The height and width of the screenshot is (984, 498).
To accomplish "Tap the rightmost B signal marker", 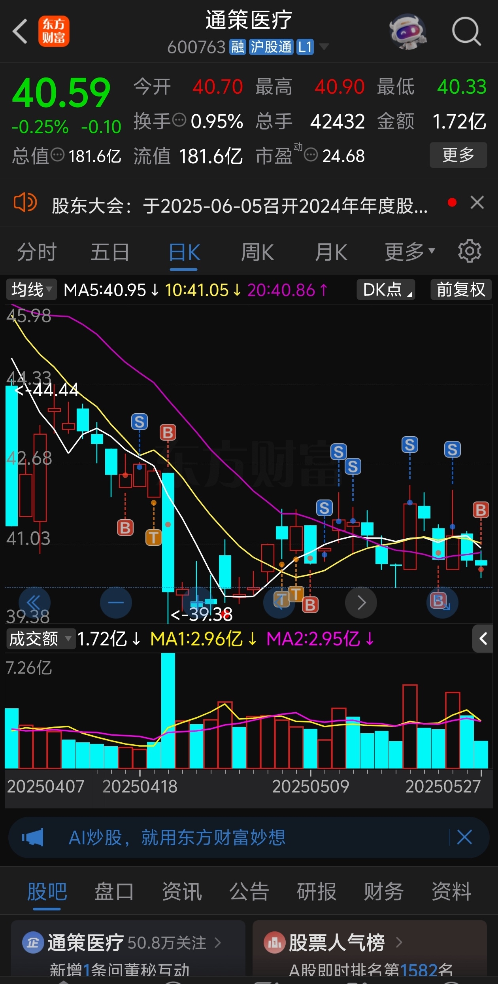I will click(481, 510).
